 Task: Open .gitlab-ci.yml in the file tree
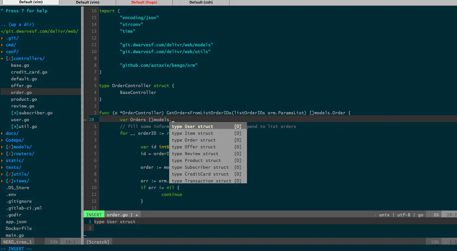point(24,208)
